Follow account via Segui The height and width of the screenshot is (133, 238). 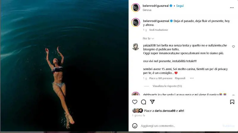tap(180, 6)
